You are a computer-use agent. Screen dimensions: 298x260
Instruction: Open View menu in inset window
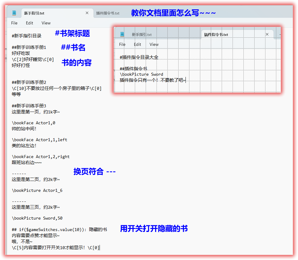(154, 44)
